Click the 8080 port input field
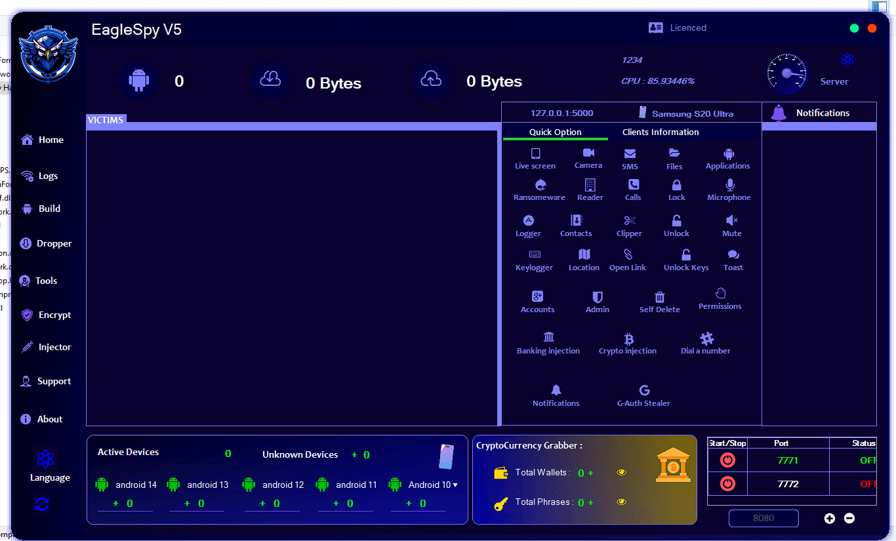This screenshot has width=896, height=541. pyautogui.click(x=764, y=518)
